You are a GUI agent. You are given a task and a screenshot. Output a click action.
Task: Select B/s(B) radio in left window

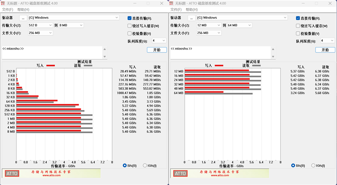click(125, 166)
